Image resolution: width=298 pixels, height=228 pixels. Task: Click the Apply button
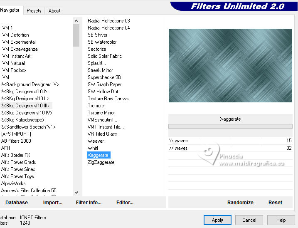pyautogui.click(x=217, y=220)
